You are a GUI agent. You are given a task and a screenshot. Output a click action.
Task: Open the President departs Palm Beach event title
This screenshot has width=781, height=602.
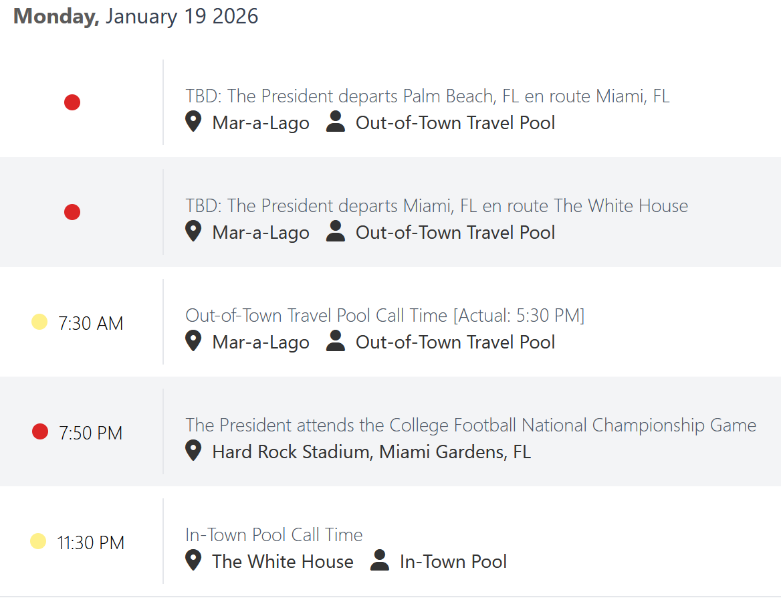click(x=427, y=96)
